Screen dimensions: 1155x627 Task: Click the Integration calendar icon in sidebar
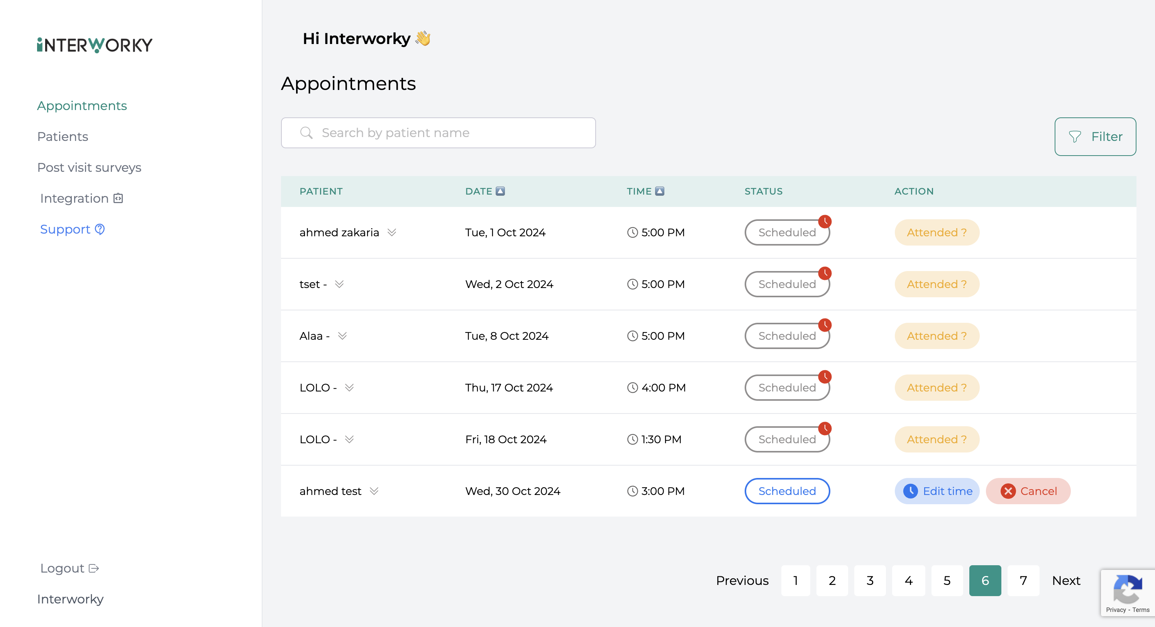tap(118, 198)
